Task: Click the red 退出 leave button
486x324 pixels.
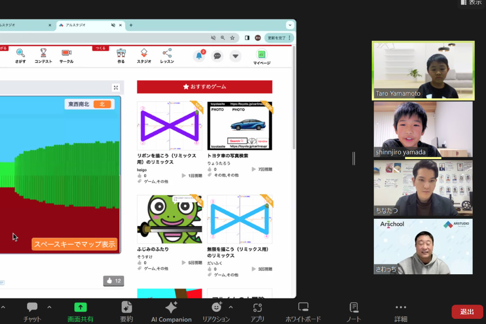Action: [x=467, y=312]
